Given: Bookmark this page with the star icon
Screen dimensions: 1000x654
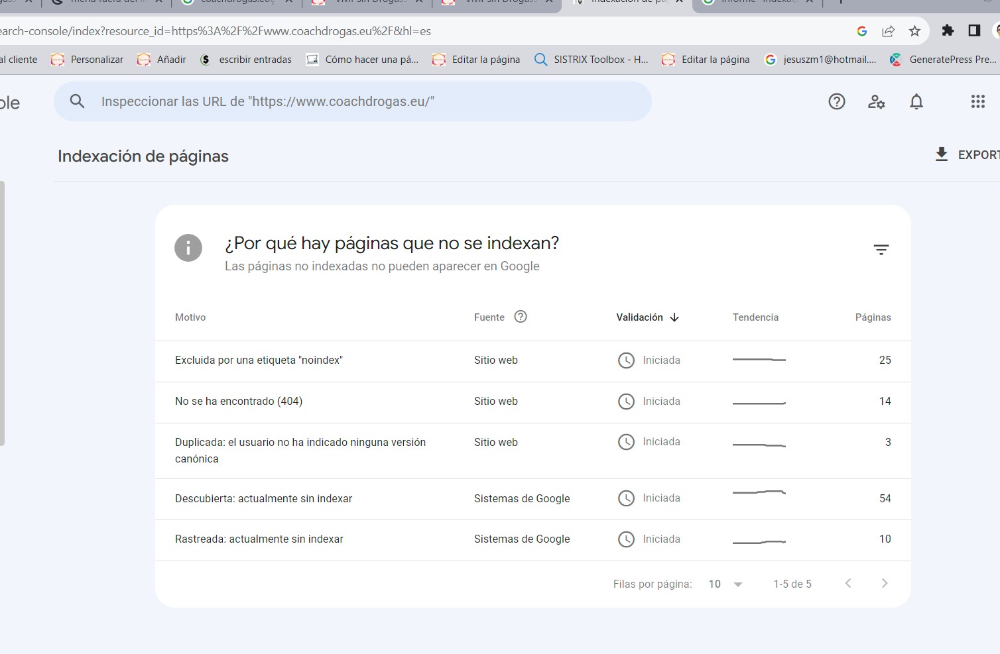Looking at the screenshot, I should coord(915,30).
